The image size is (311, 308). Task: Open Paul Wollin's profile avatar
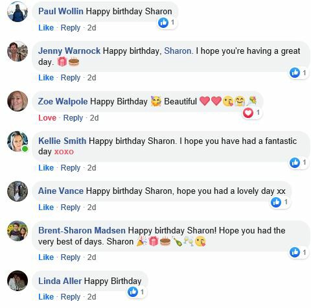(x=17, y=12)
